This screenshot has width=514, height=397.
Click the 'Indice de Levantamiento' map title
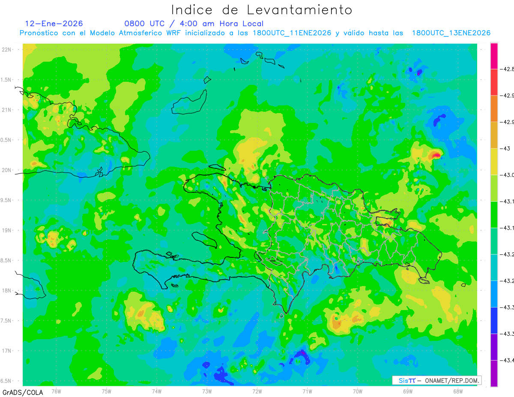pyautogui.click(x=261, y=9)
